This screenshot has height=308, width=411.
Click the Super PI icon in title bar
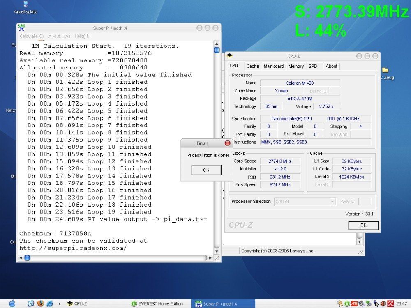click(21, 28)
